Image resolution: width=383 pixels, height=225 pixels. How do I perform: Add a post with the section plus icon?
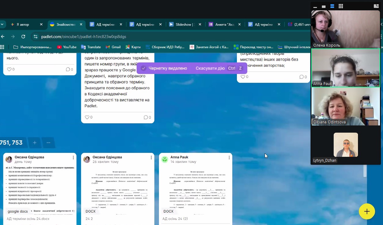click(x=35, y=142)
